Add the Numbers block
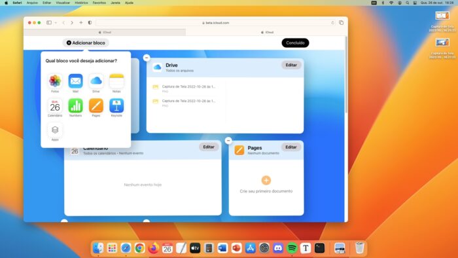 pos(75,105)
